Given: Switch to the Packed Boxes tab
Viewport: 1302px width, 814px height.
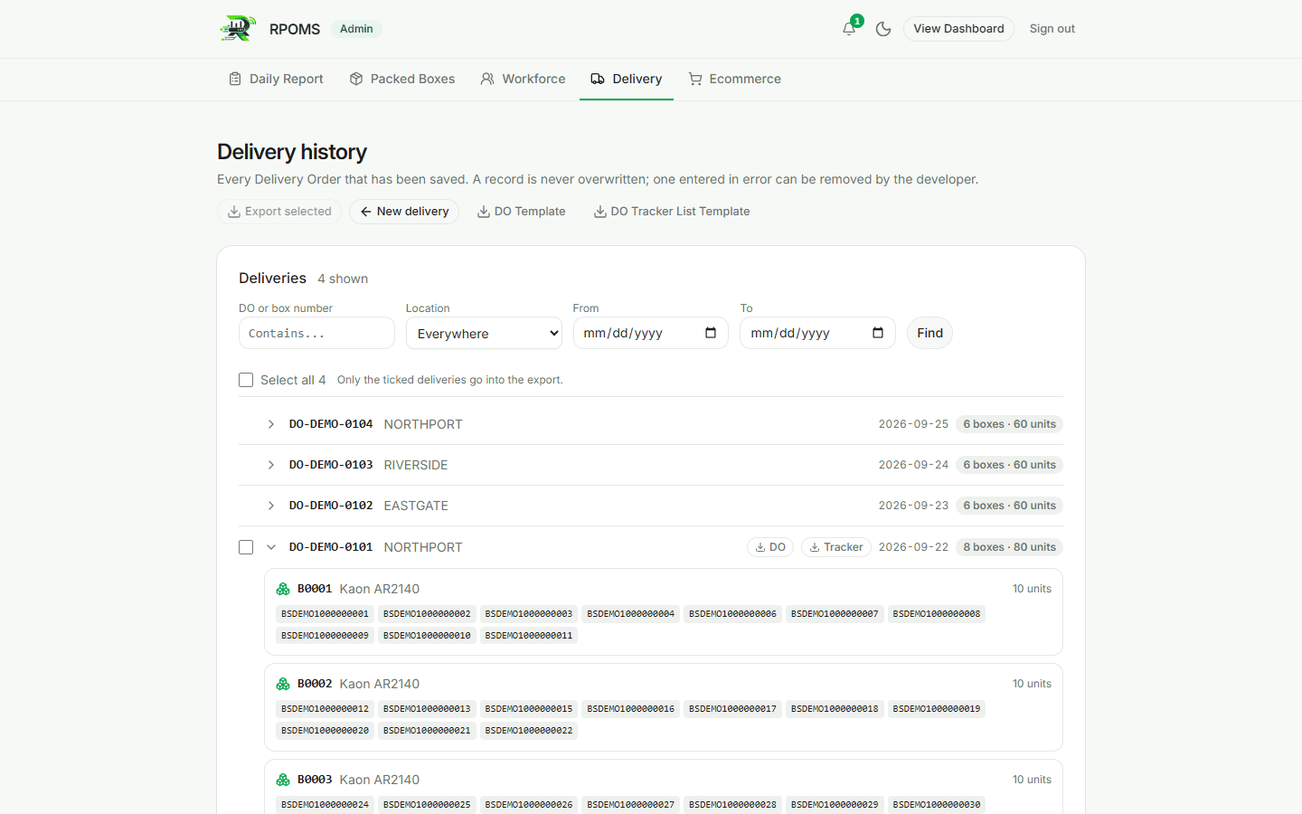Looking at the screenshot, I should (402, 79).
